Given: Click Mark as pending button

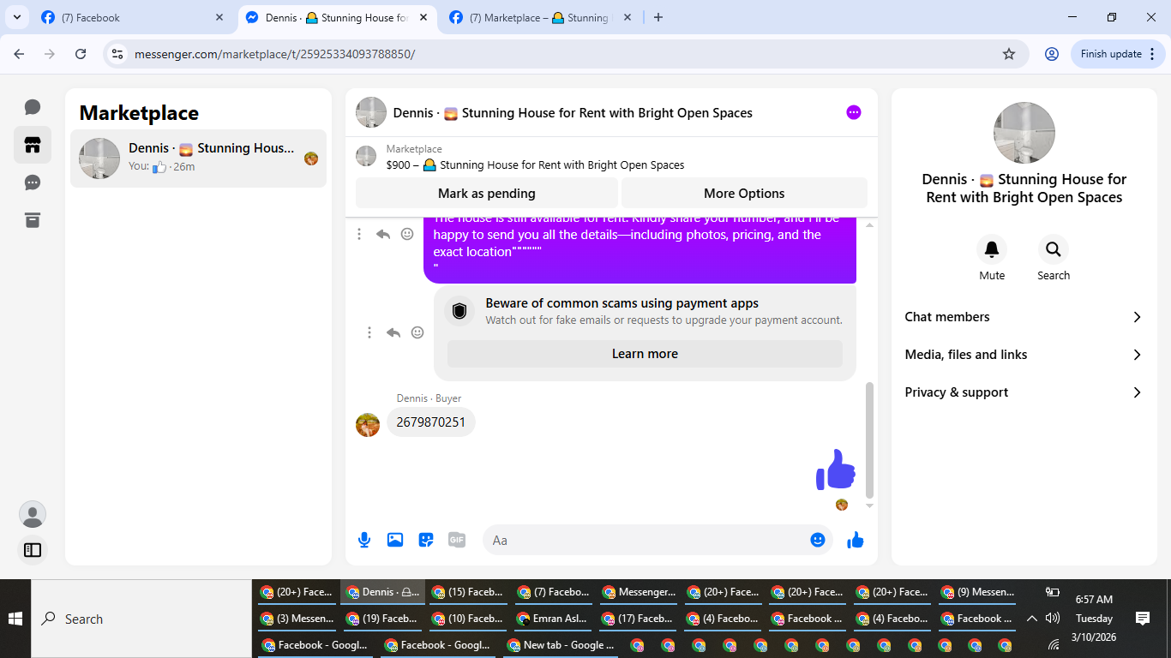Looking at the screenshot, I should pyautogui.click(x=487, y=194).
